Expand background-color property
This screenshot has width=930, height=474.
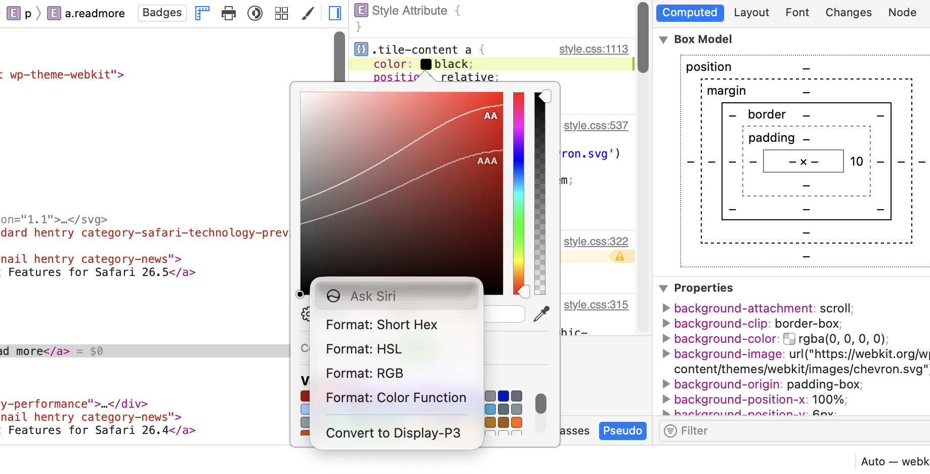coord(666,338)
